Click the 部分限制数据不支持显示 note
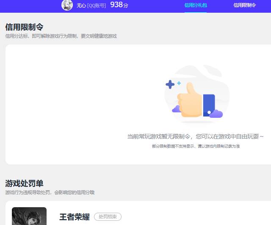This screenshot has width=271, height=225. coord(196,146)
